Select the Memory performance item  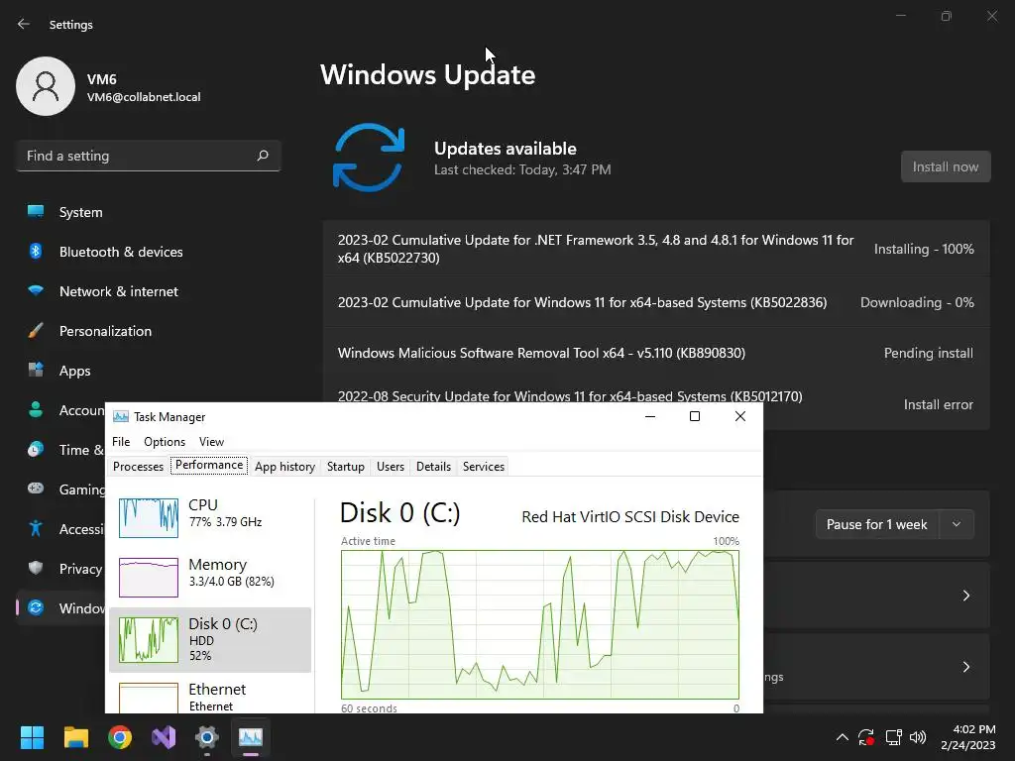pyautogui.click(x=210, y=576)
